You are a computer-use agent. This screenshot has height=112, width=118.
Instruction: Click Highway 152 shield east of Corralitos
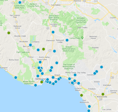tap(112, 77)
